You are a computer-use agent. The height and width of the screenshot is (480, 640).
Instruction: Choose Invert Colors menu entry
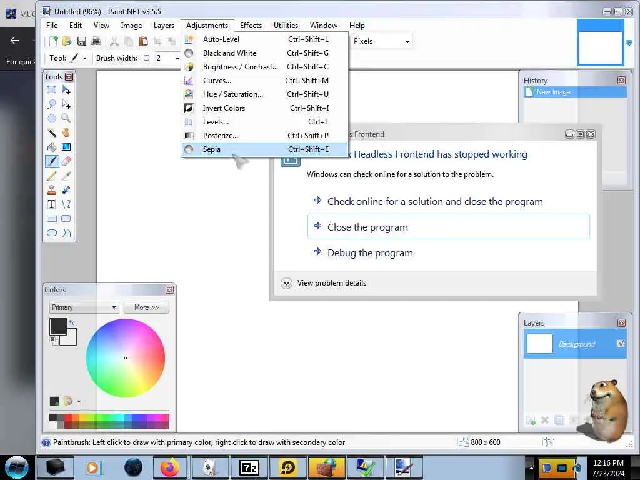264,108
